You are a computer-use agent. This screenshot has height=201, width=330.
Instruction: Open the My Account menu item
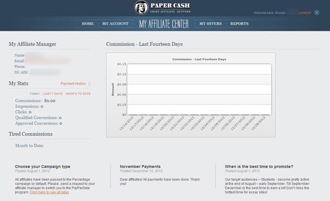pyautogui.click(x=115, y=24)
